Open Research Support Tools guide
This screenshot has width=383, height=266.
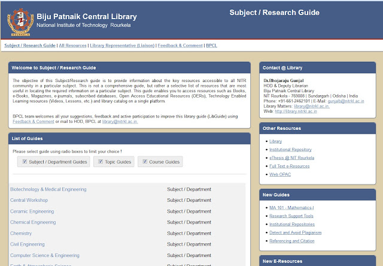[x=291, y=216]
